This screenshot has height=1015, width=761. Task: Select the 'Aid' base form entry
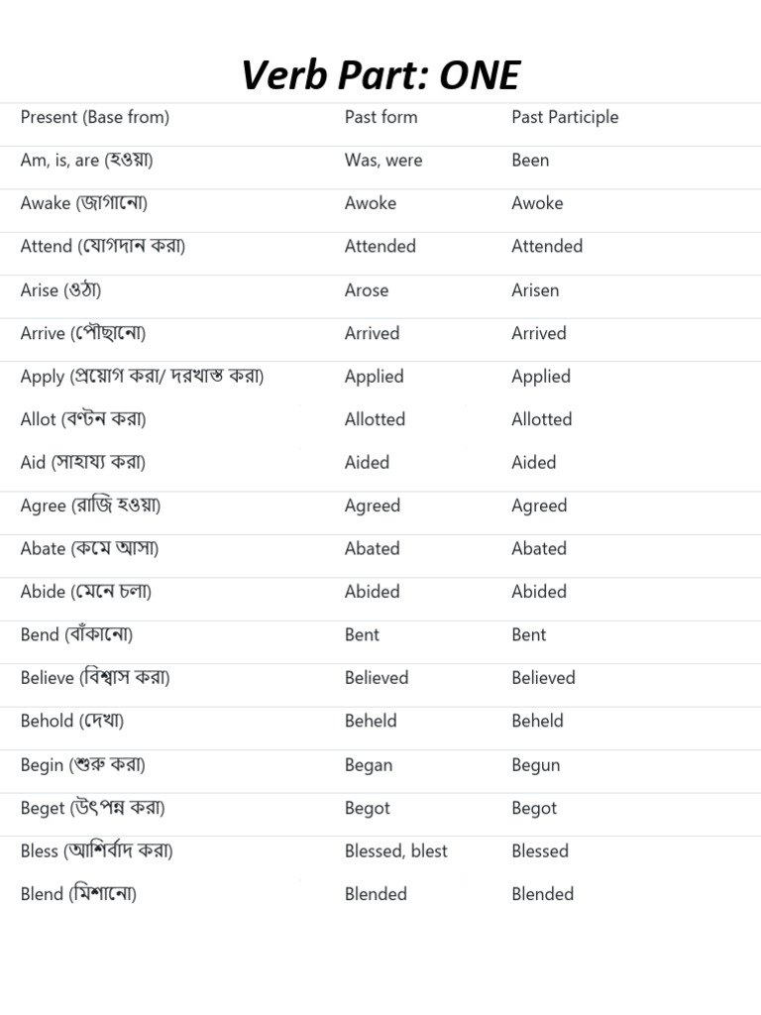coord(83,462)
